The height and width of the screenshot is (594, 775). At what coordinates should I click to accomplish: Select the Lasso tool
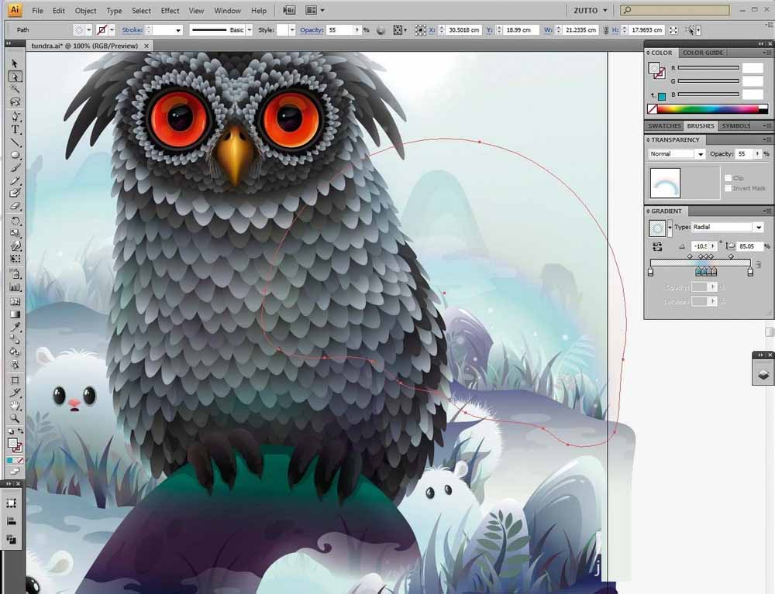pos(15,101)
